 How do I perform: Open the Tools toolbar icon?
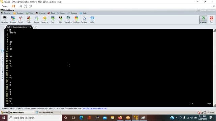28,19
